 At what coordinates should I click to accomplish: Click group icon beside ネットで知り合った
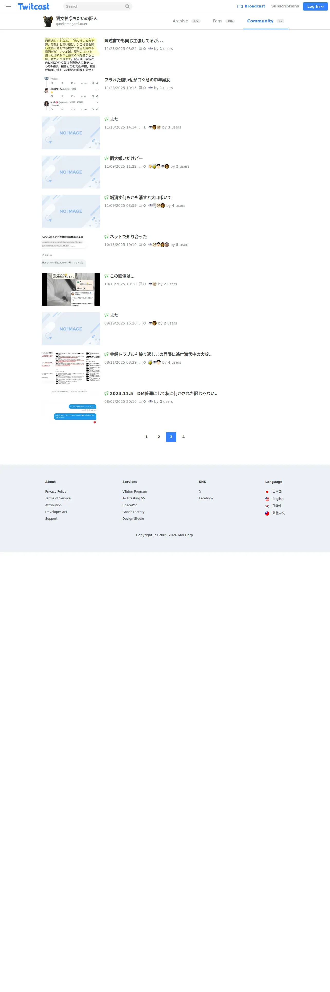pos(106,237)
